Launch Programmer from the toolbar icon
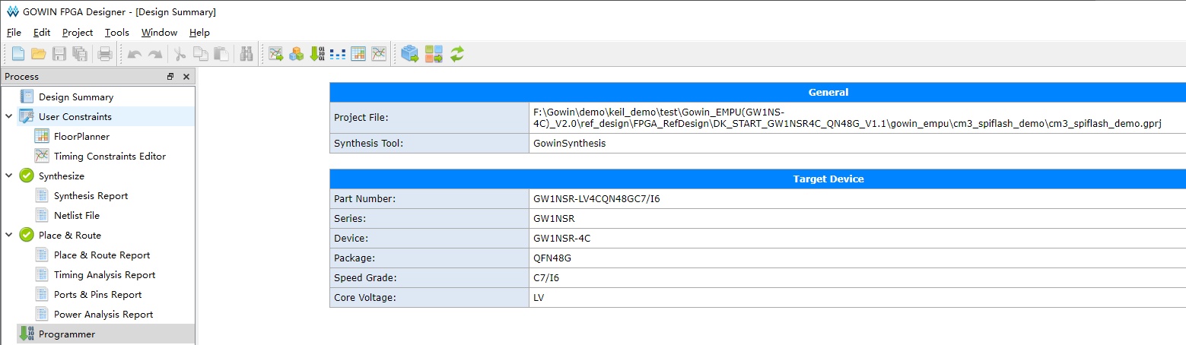1186x345 pixels. (317, 54)
